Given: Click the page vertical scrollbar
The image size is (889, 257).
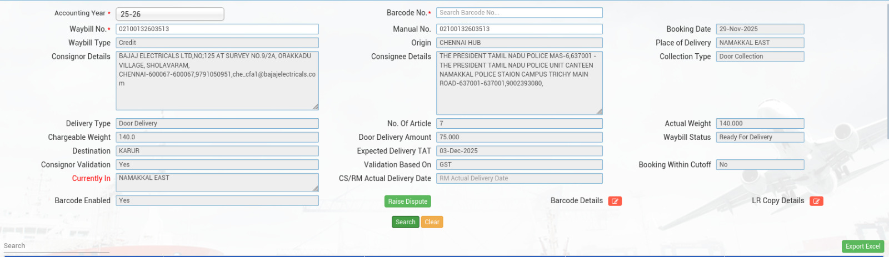Looking at the screenshot, I should click(886, 83).
